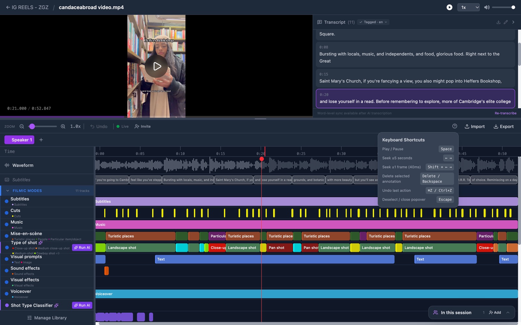521x325 pixels.
Task: Toggle the Mise-en-scène track dot
Action: point(7,236)
